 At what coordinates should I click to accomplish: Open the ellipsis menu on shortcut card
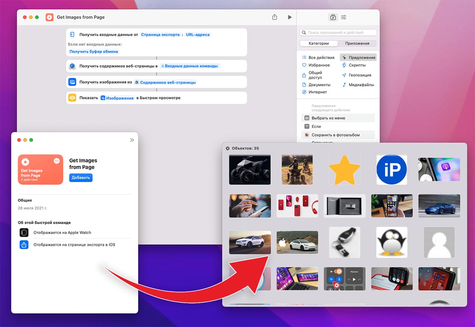click(57, 161)
